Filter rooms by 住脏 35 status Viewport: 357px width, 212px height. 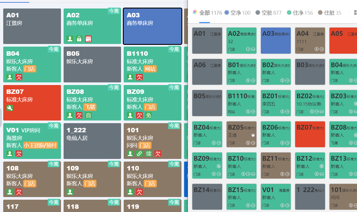(330, 13)
